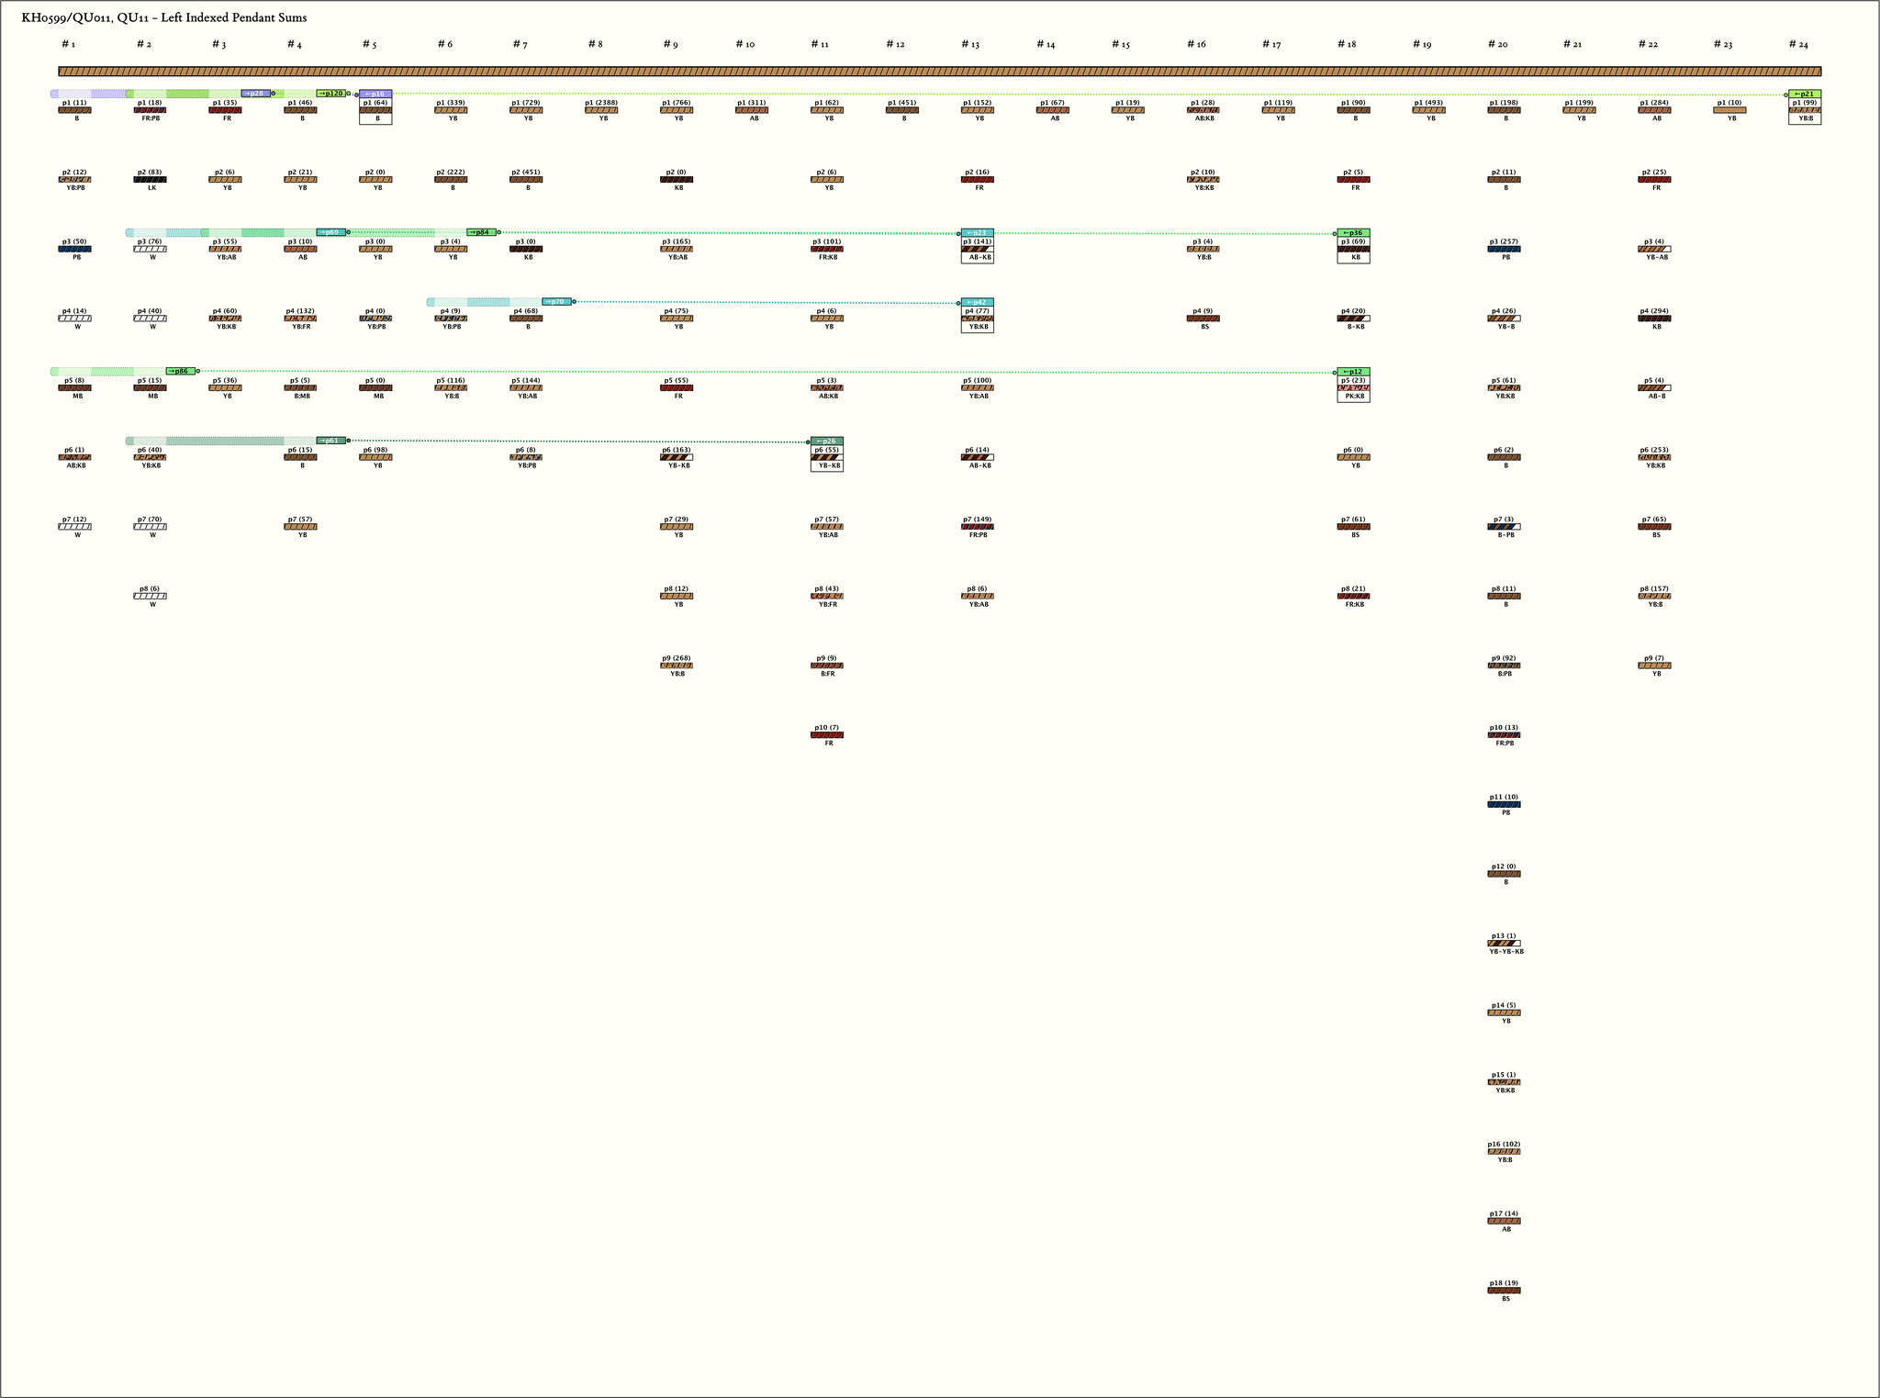Select the blue PB swatch of p11 (10)
The image size is (1880, 1398).
click(1504, 804)
